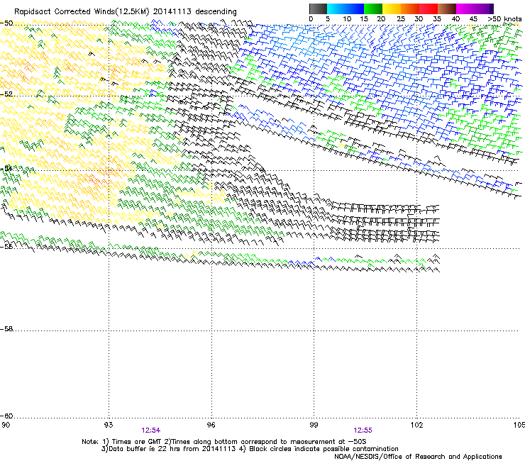Select the gray 0-5 knots legend swatch
Image resolution: width=525 pixels, height=461 pixels.
pyautogui.click(x=318, y=9)
